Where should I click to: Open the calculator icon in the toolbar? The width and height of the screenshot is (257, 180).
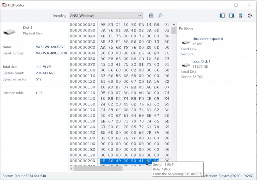click(x=240, y=16)
